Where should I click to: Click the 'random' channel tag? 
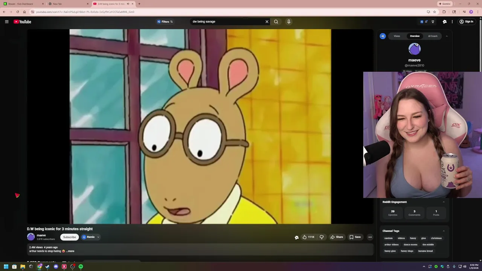388,238
